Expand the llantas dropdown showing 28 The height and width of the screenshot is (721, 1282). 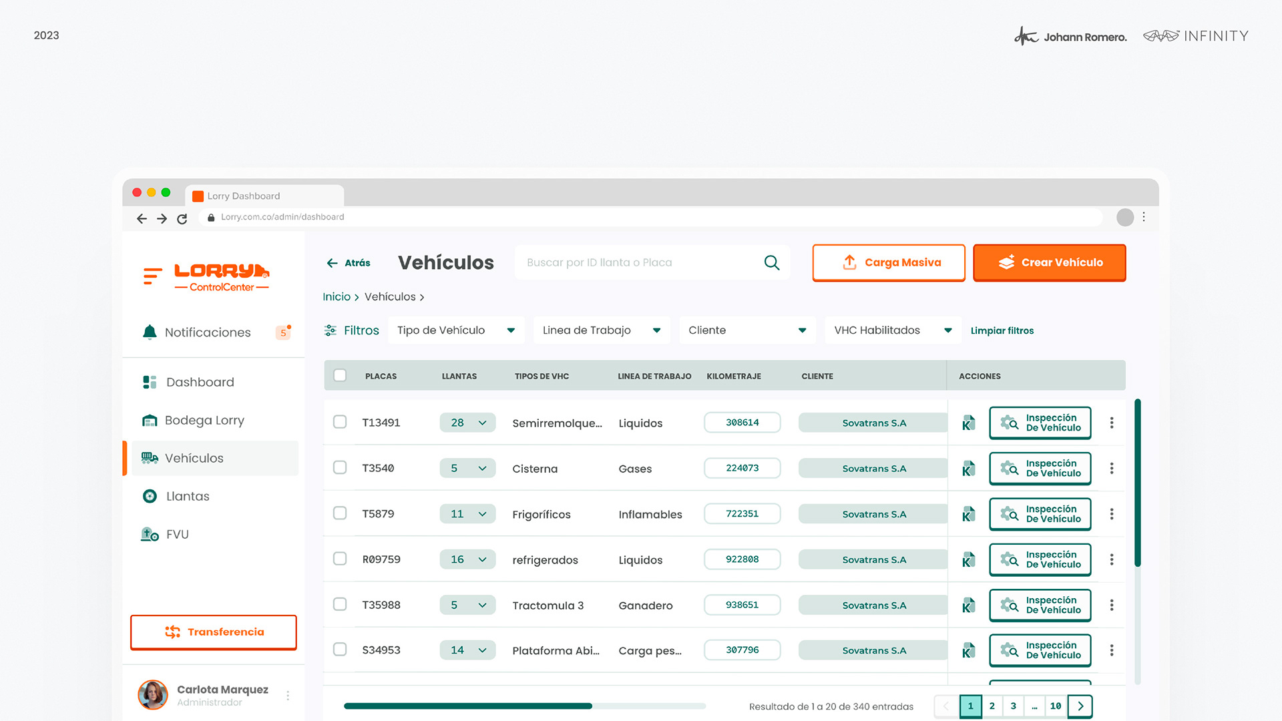click(467, 423)
